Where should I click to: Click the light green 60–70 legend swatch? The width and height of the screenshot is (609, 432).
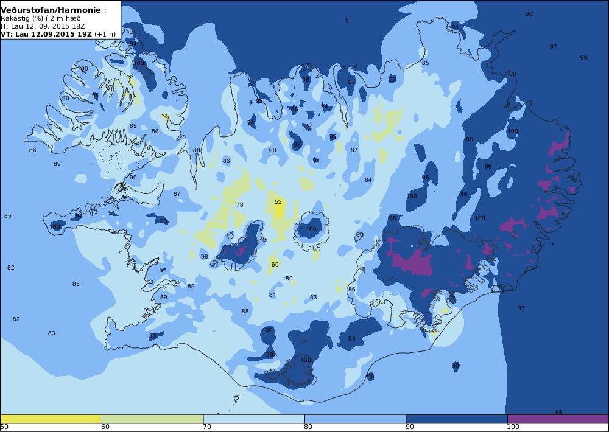click(x=153, y=419)
